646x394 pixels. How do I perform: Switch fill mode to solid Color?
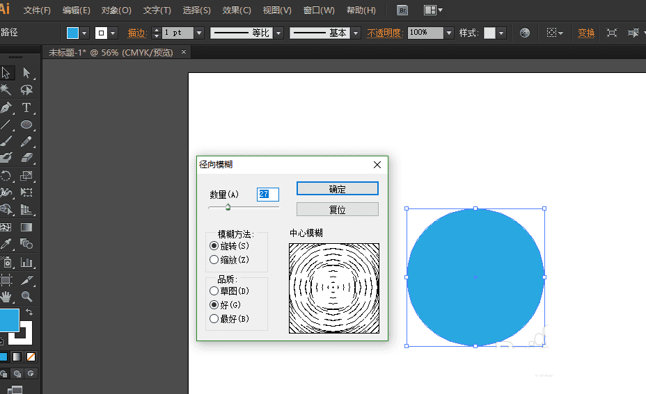[x=3, y=357]
